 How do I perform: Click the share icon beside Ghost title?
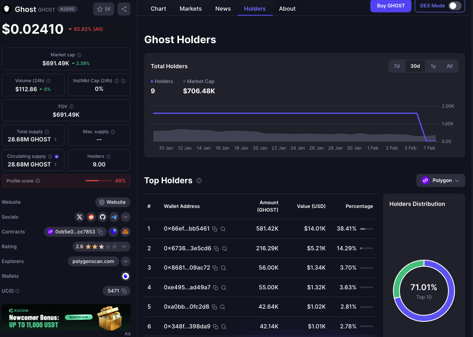click(x=124, y=9)
